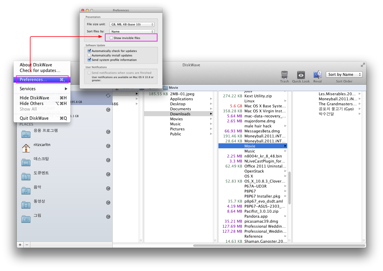Rescan the 도큐멘트 folder

(108, 174)
